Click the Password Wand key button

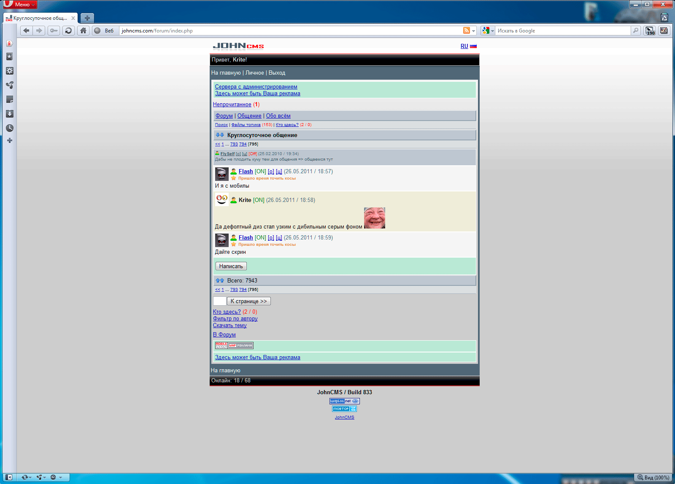54,30
